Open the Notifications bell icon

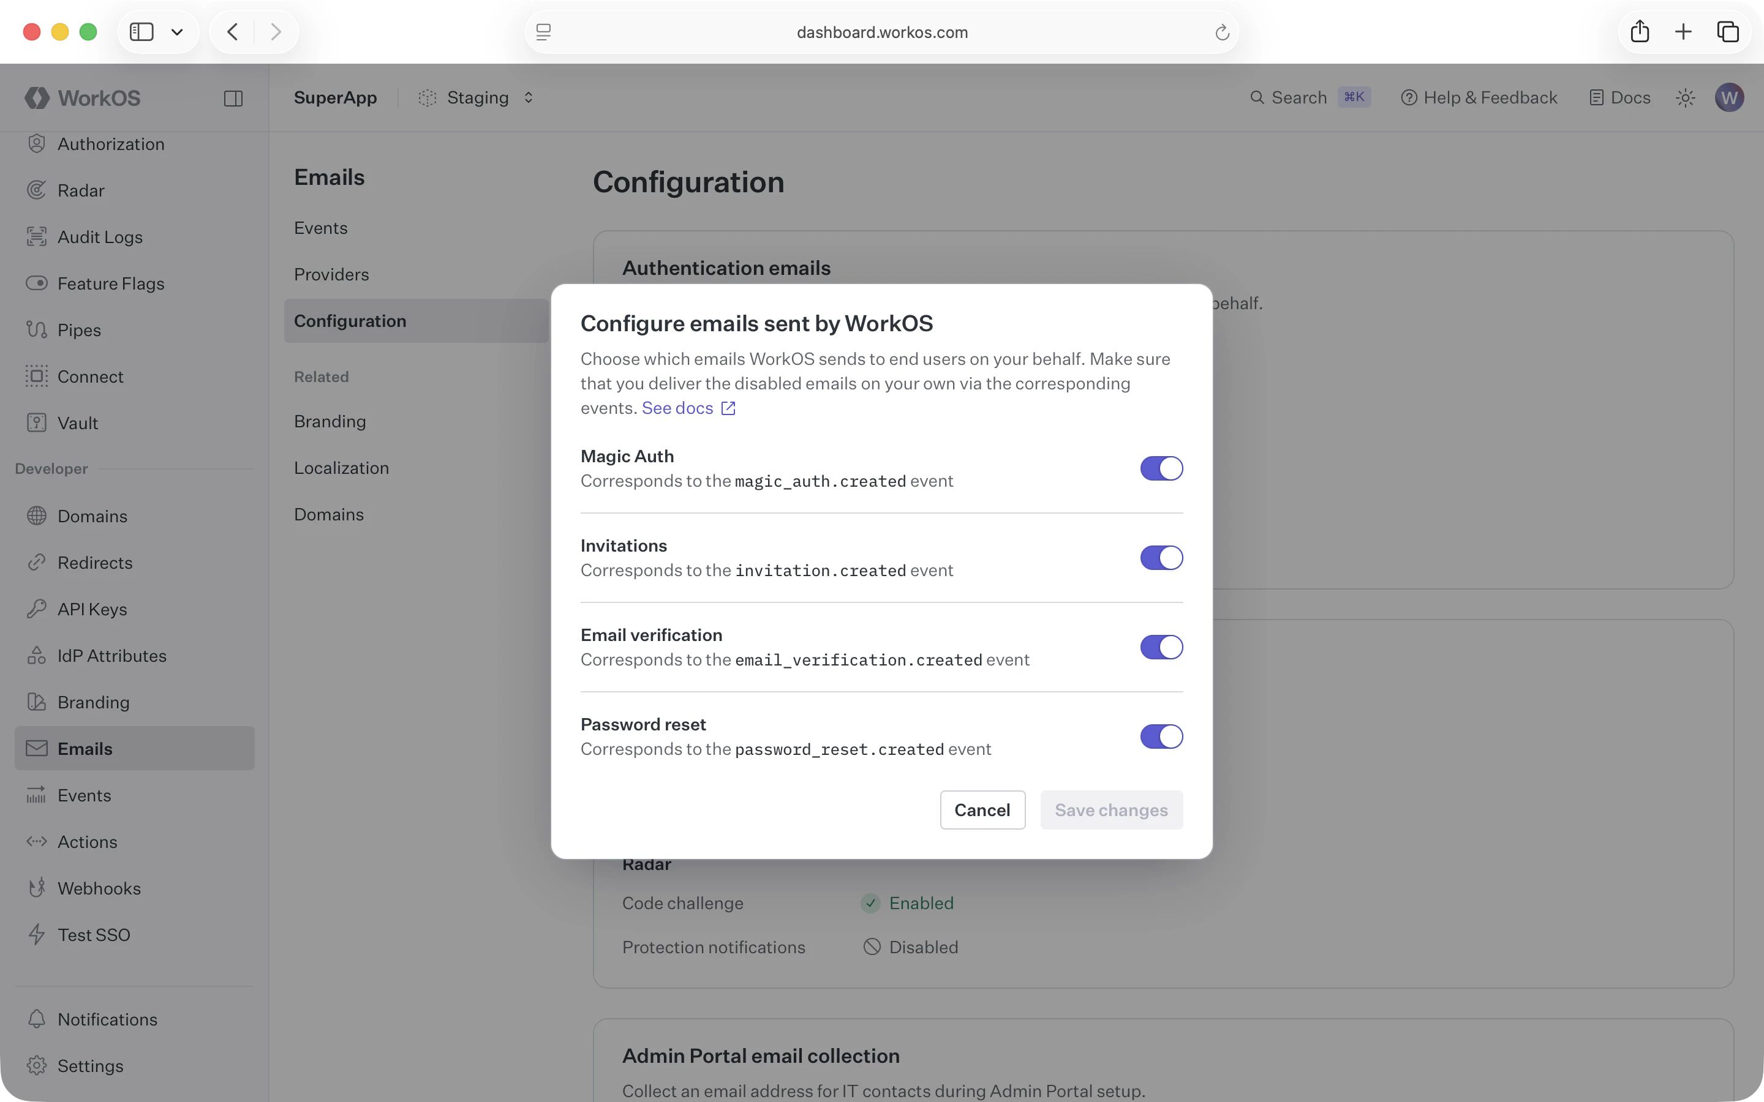point(37,1019)
